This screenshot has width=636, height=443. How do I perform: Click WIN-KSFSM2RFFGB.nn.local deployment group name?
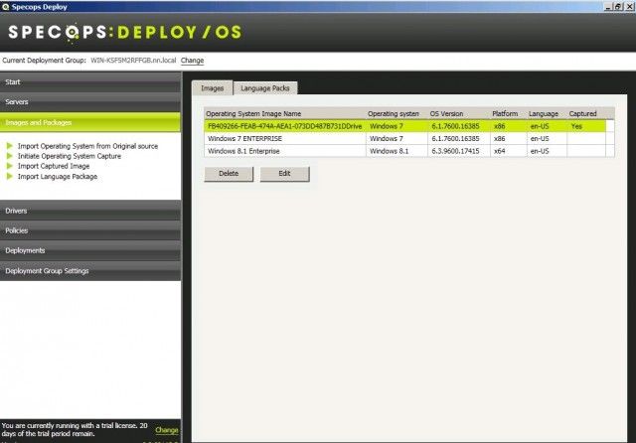pos(133,61)
